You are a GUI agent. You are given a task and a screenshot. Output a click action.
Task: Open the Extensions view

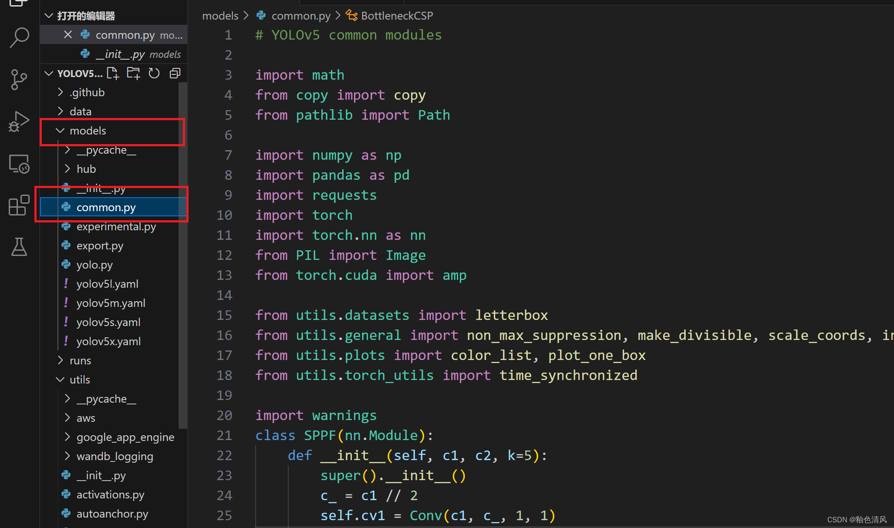tap(19, 205)
